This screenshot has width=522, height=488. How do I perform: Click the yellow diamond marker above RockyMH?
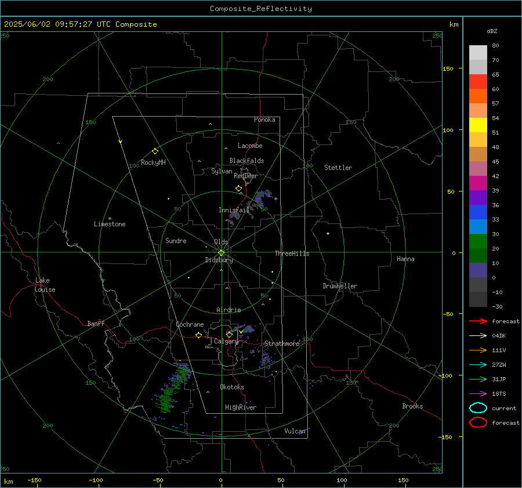pos(155,151)
